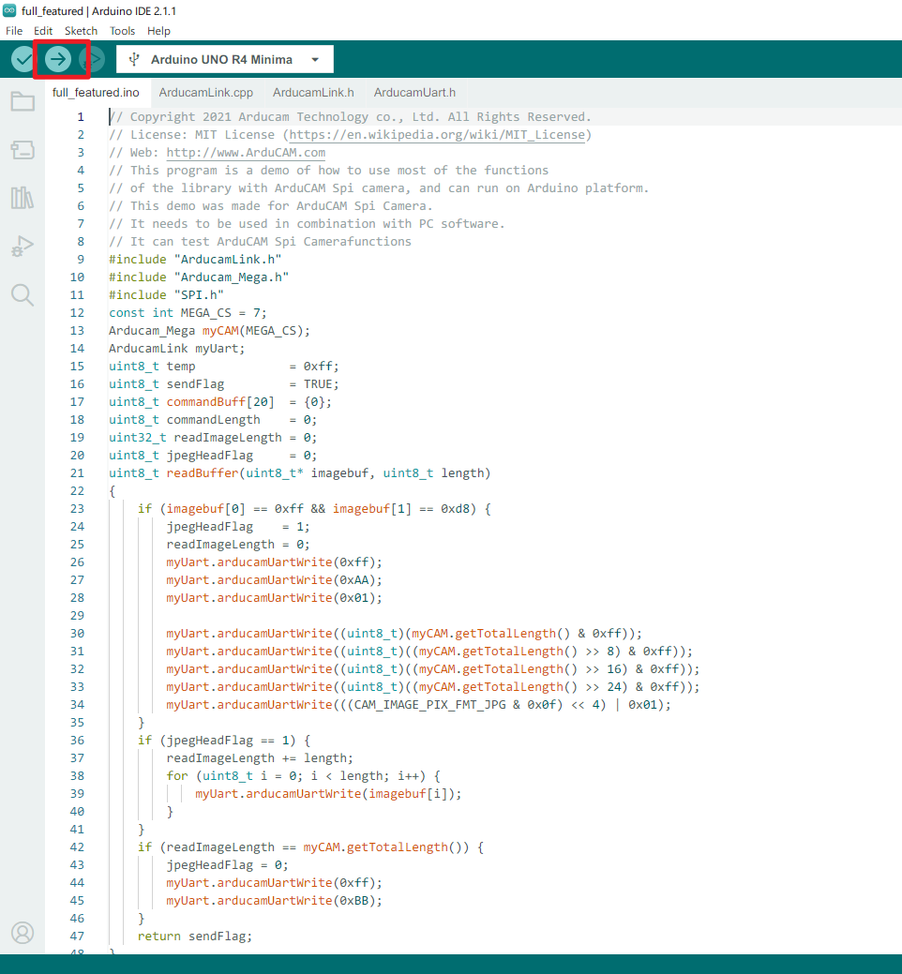Upload the sketch with the arrow button

tap(58, 60)
